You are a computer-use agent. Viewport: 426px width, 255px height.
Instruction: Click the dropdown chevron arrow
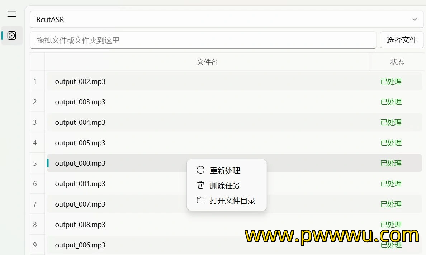click(x=415, y=20)
